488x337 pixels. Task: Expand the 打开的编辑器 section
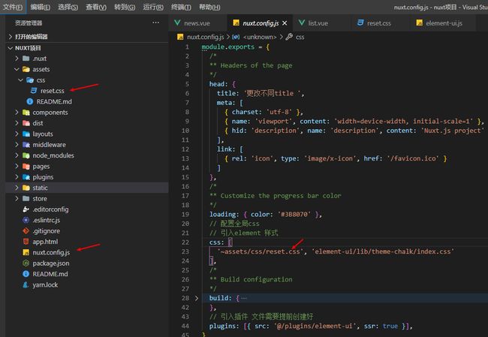coord(11,37)
